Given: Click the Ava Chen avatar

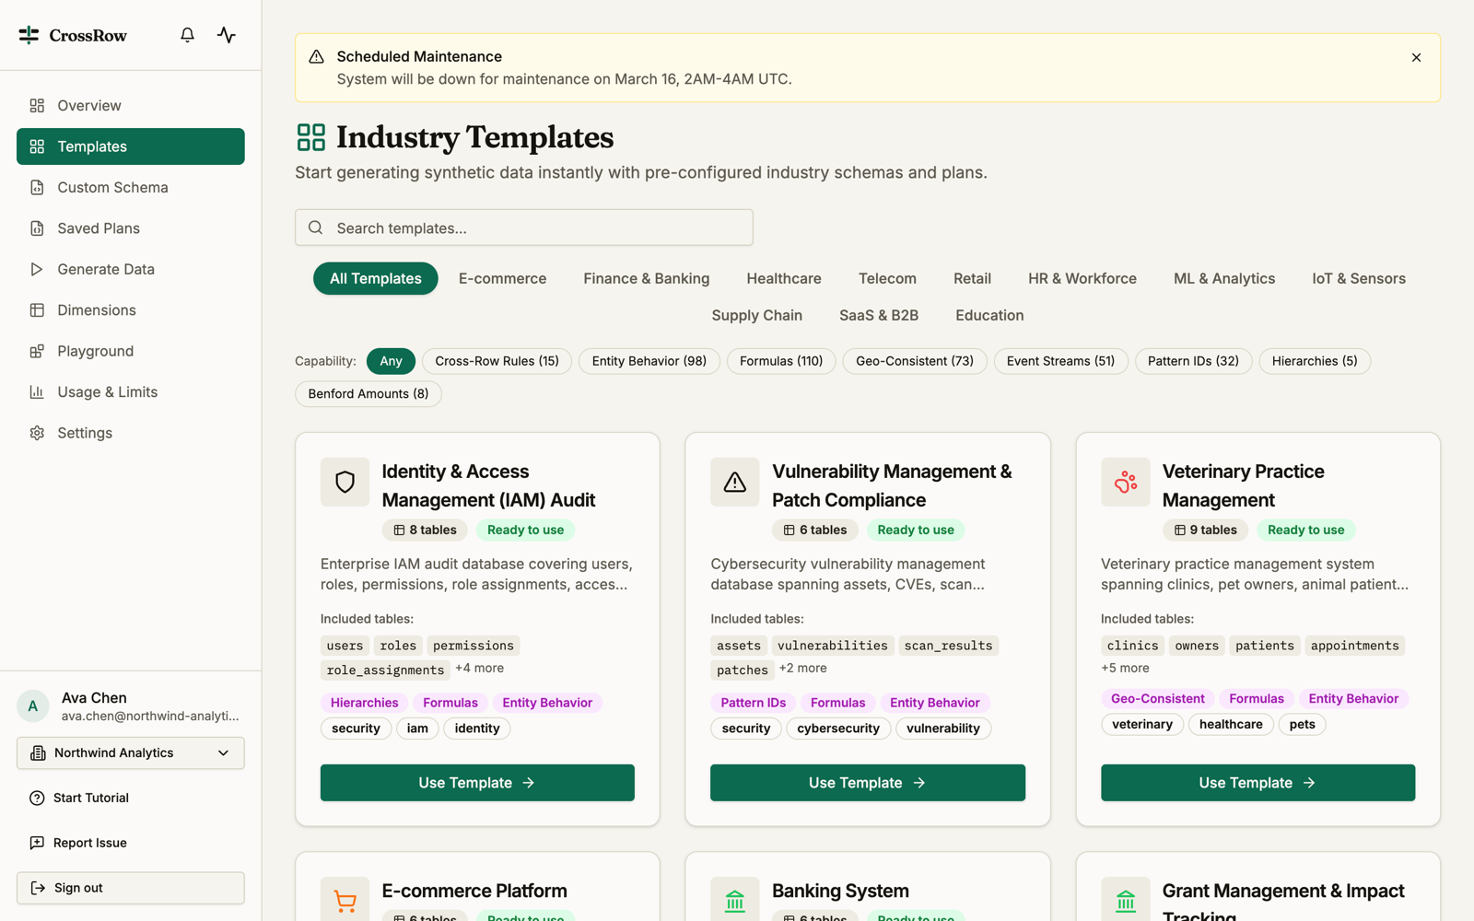Looking at the screenshot, I should pos(33,706).
